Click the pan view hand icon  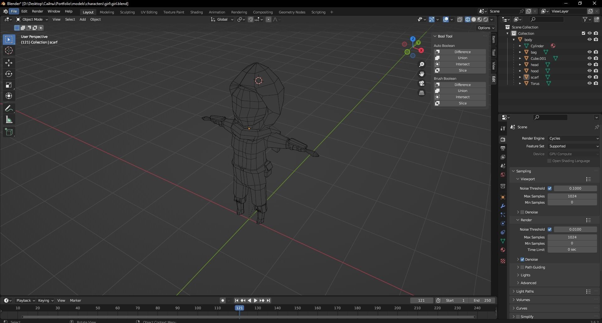[x=422, y=74]
